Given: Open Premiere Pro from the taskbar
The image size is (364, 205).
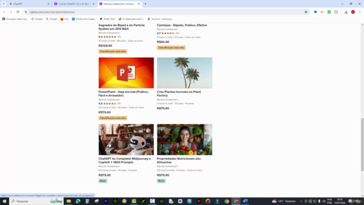Looking at the screenshot, I should click(106, 201).
